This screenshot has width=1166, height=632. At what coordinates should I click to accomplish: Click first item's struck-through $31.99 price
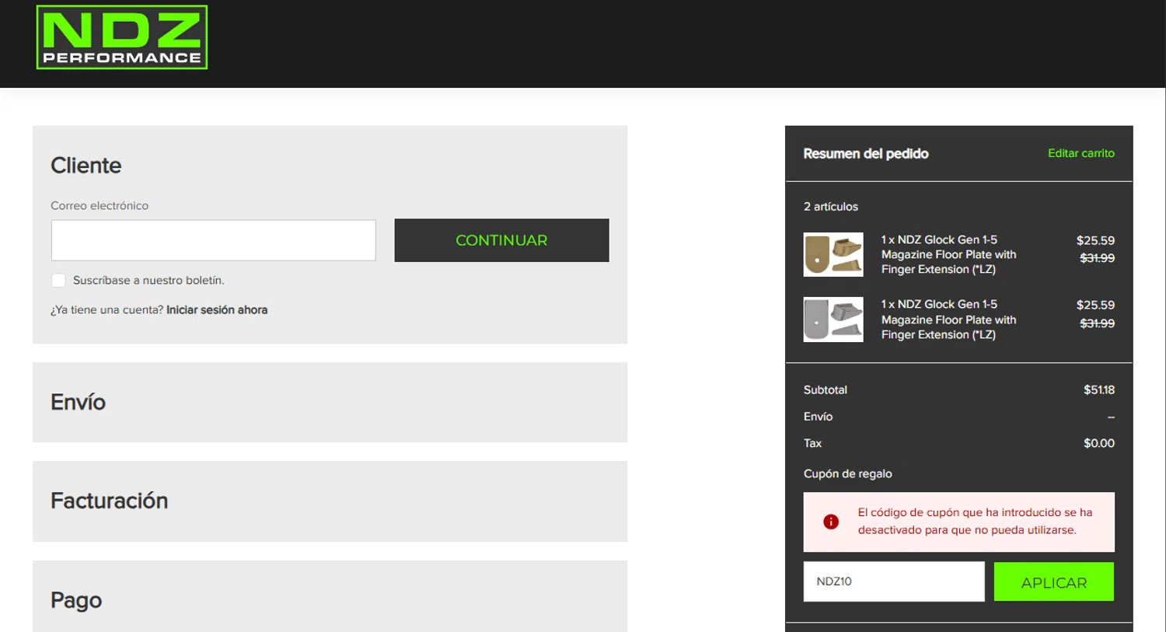(x=1097, y=258)
